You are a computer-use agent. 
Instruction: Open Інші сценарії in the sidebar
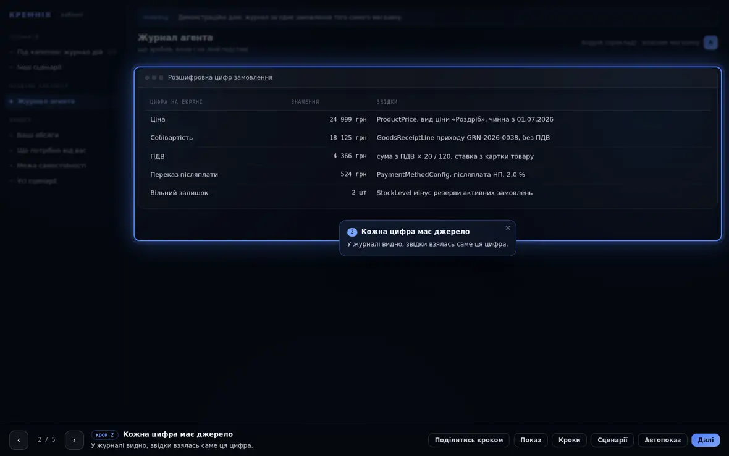tap(39, 67)
